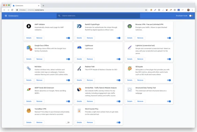Remove the Word Counter Plus extension
The image size is (197, 132).
click(x=90, y=122)
